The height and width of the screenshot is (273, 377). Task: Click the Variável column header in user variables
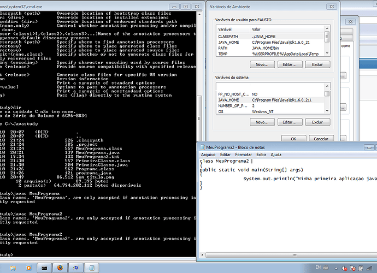(233, 29)
